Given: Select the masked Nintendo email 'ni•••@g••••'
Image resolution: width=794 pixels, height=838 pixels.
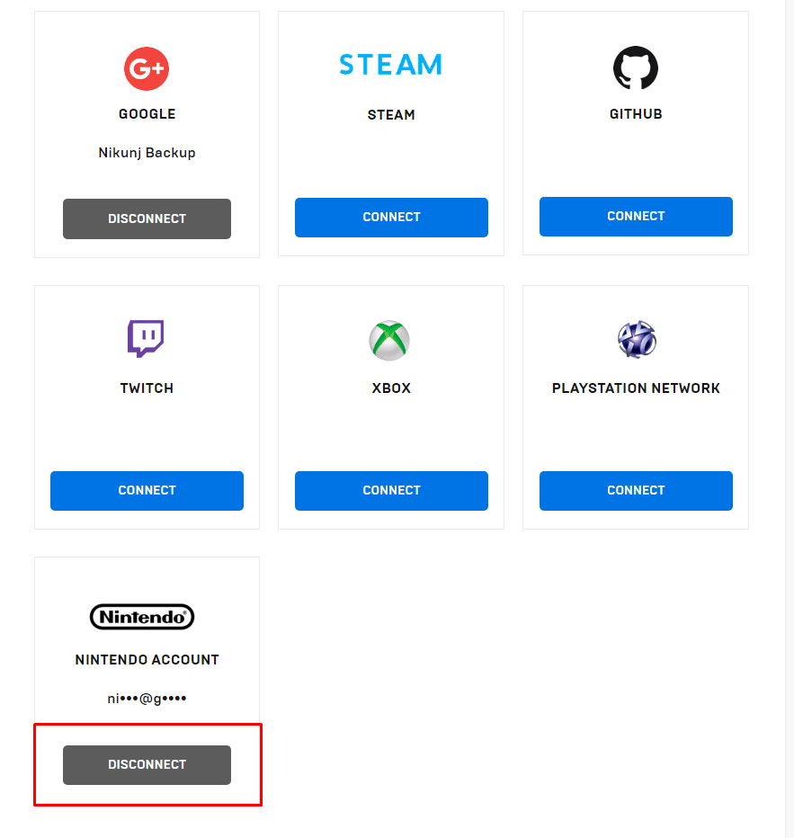Looking at the screenshot, I should click(147, 699).
